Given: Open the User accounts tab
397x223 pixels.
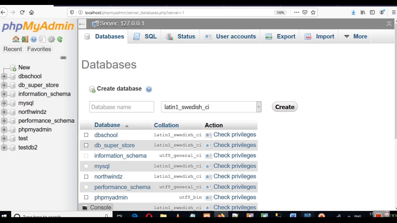Looking at the screenshot, I should coord(230,37).
